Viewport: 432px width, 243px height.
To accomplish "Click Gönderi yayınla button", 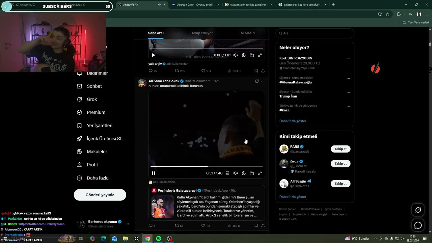I will 100,195.
